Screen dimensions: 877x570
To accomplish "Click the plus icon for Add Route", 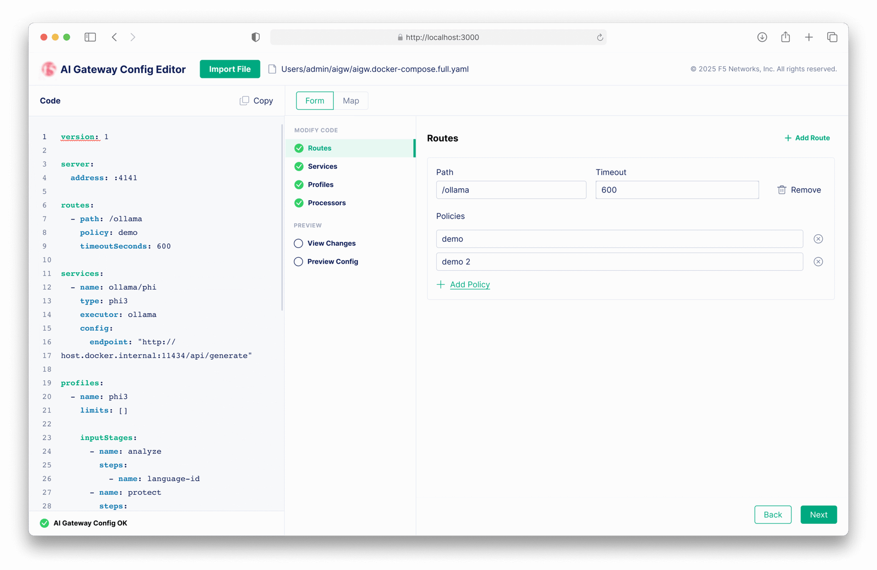I will pyautogui.click(x=788, y=138).
